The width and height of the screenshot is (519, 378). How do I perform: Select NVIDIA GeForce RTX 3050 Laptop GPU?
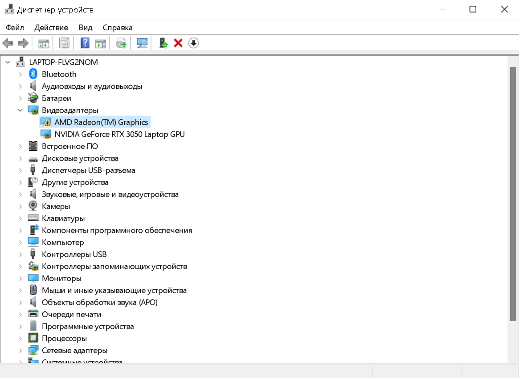point(119,134)
